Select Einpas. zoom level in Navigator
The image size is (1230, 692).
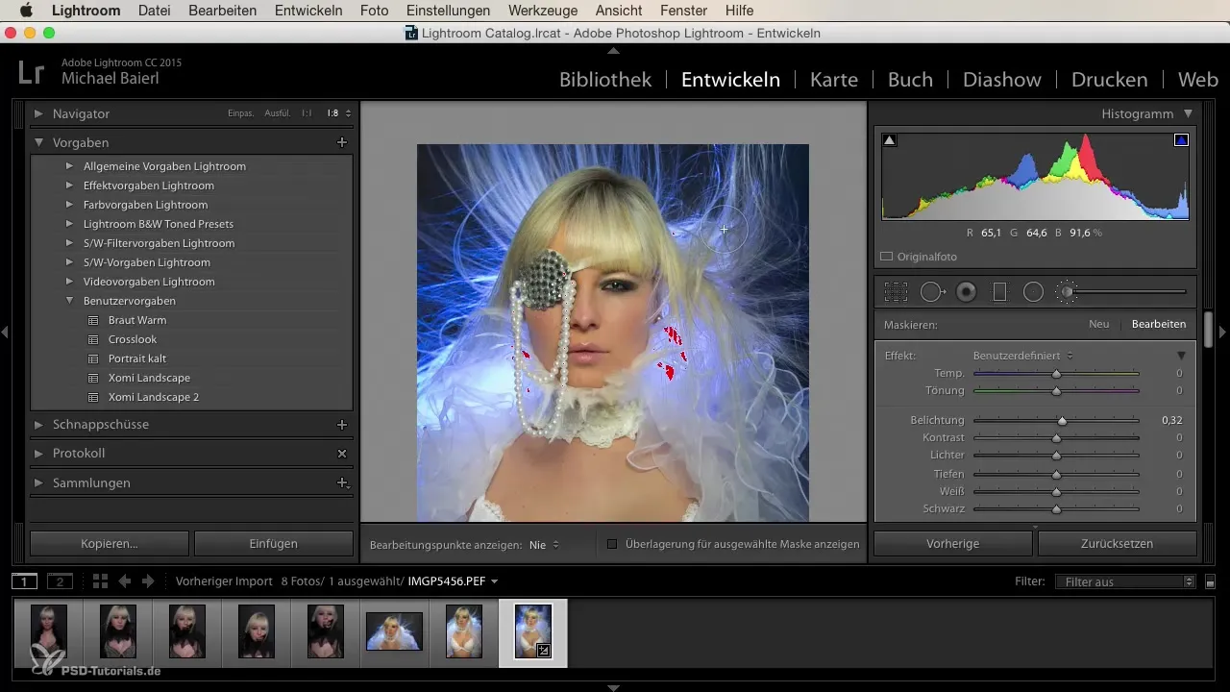240,113
